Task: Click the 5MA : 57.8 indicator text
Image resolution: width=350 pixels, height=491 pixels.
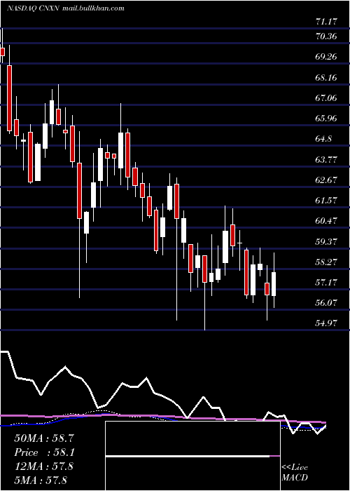Action: point(41,480)
